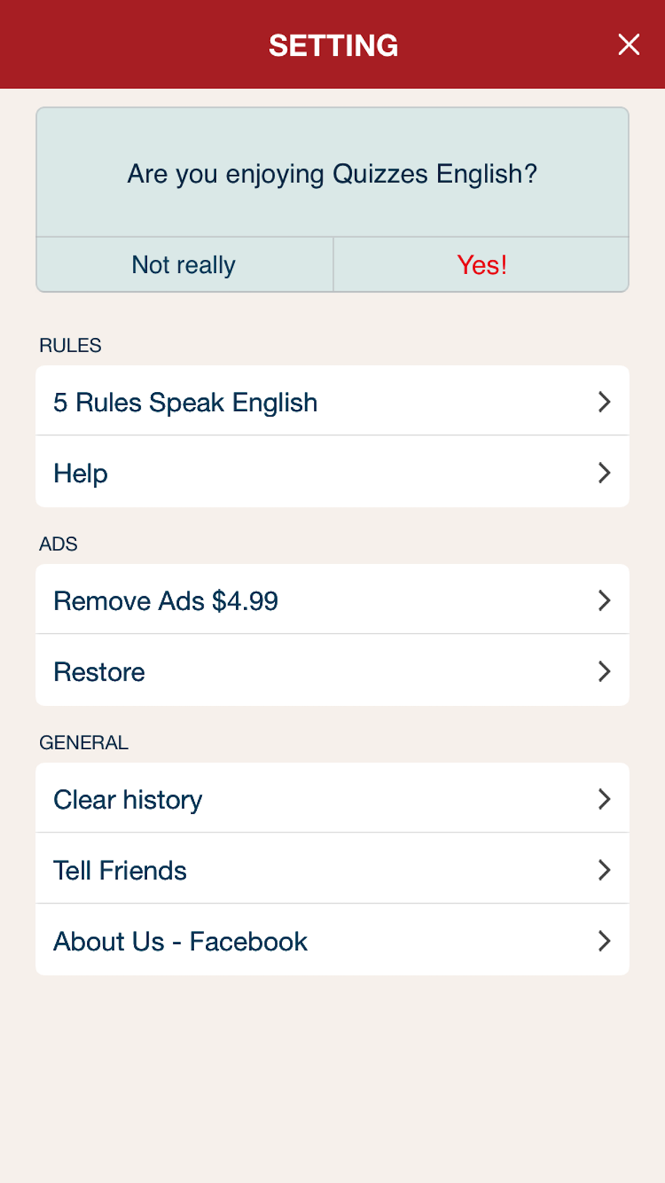
Task: Click the "Are you enjoying Quizzes English?" prompt
Action: pos(332,174)
